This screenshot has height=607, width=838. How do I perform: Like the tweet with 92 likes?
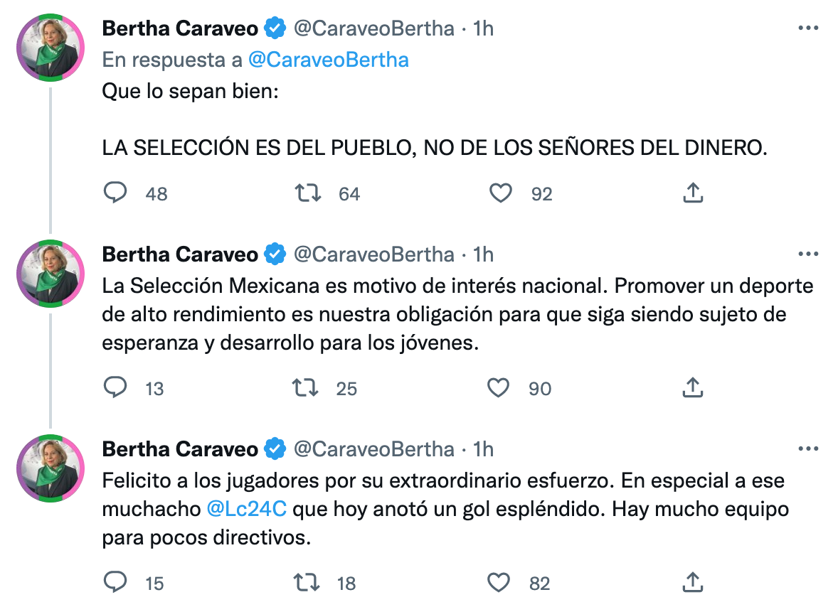(x=501, y=193)
